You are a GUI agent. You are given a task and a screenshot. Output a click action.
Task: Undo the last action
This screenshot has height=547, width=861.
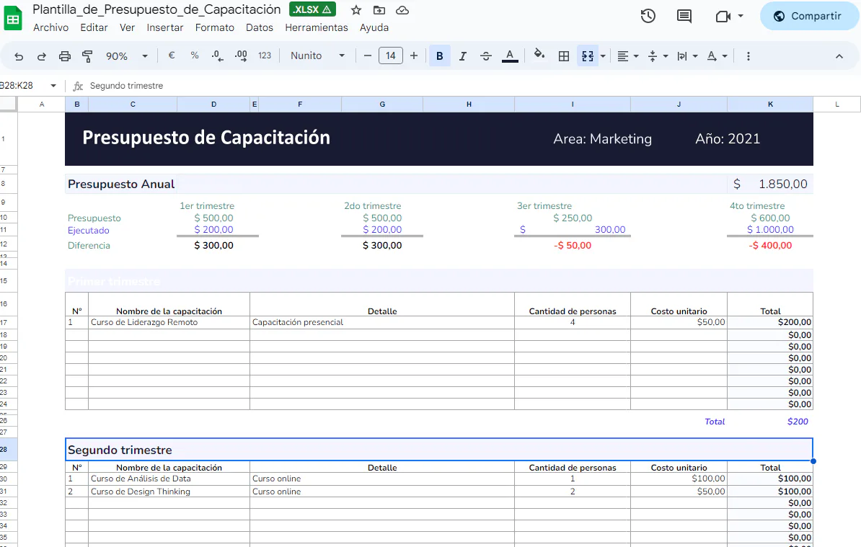click(x=18, y=55)
